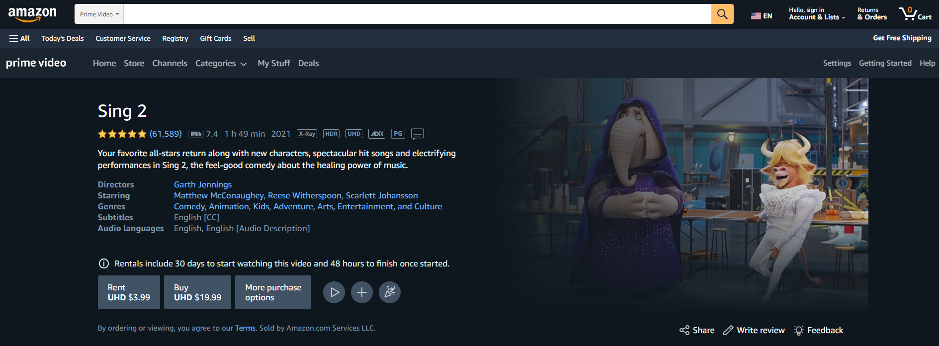Viewport: 939px width, 346px height.
Task: Go to the Store tab
Action: coord(134,64)
